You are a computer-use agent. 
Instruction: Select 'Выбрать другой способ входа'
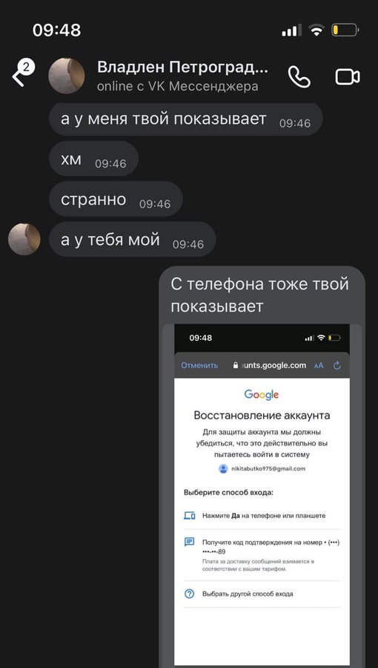tap(262, 594)
